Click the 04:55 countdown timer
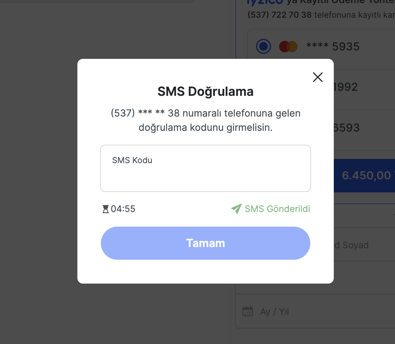Image resolution: width=395 pixels, height=344 pixels. pyautogui.click(x=123, y=209)
